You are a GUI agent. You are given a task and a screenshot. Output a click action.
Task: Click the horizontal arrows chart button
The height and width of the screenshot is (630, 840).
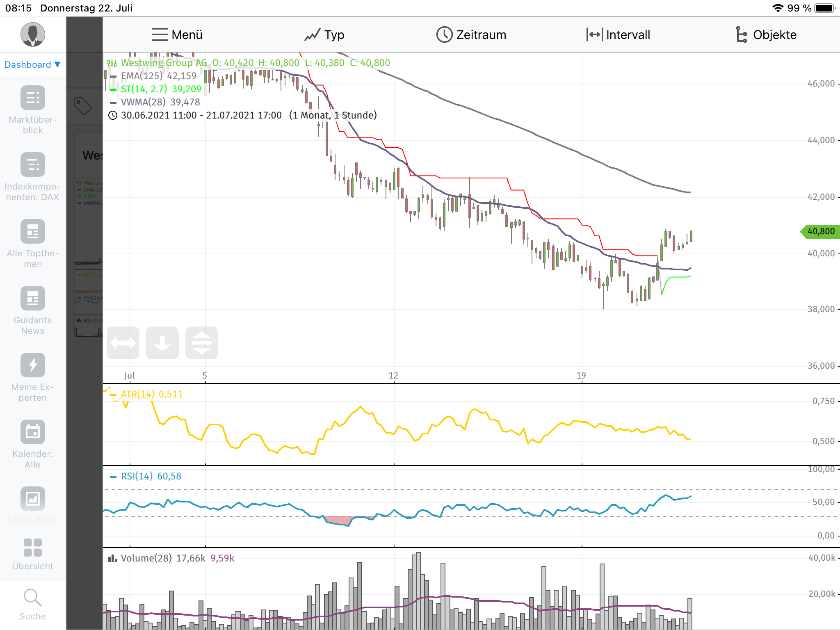(x=123, y=343)
